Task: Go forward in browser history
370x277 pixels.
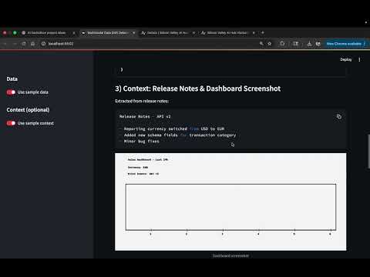Action: tap(15, 44)
